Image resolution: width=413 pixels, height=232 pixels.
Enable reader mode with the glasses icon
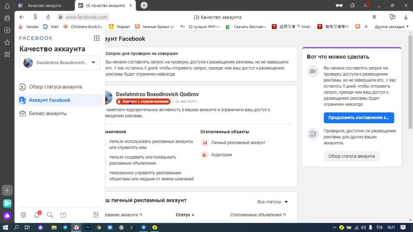click(339, 5)
